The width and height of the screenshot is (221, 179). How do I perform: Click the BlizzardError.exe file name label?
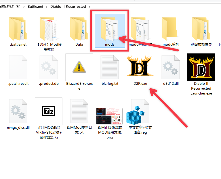coord(79,86)
